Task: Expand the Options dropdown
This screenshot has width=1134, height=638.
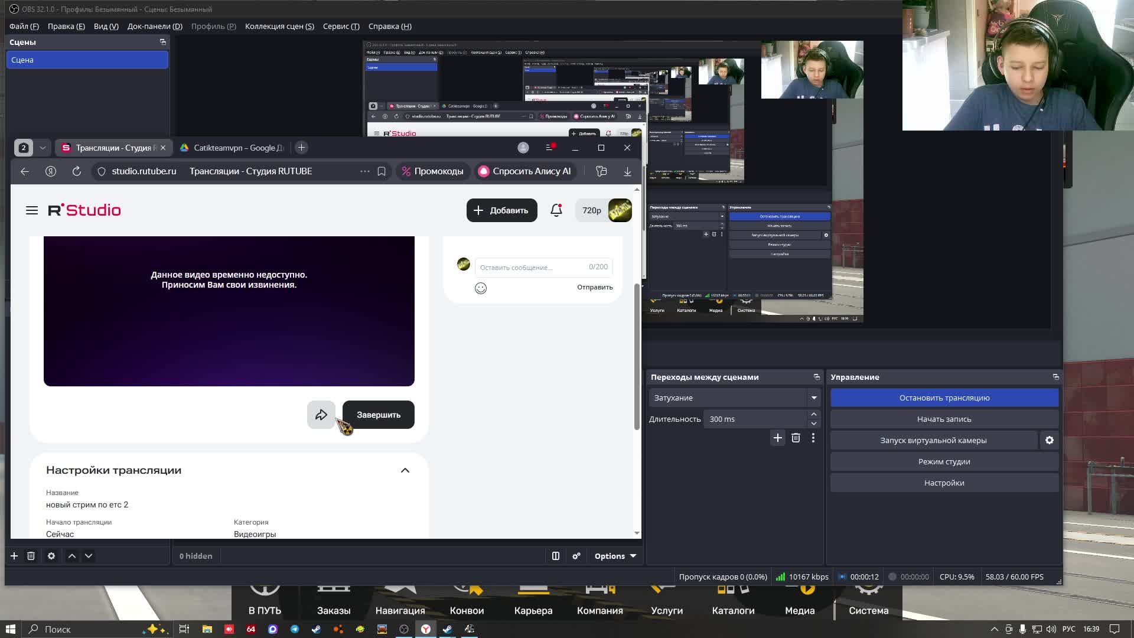Action: [615, 556]
